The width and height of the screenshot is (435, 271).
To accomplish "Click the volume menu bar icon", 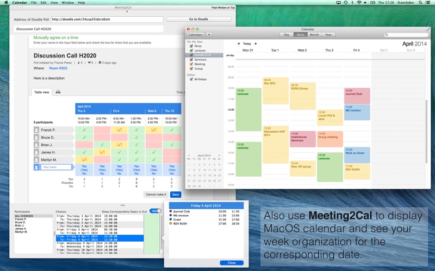I will click(x=365, y=3).
